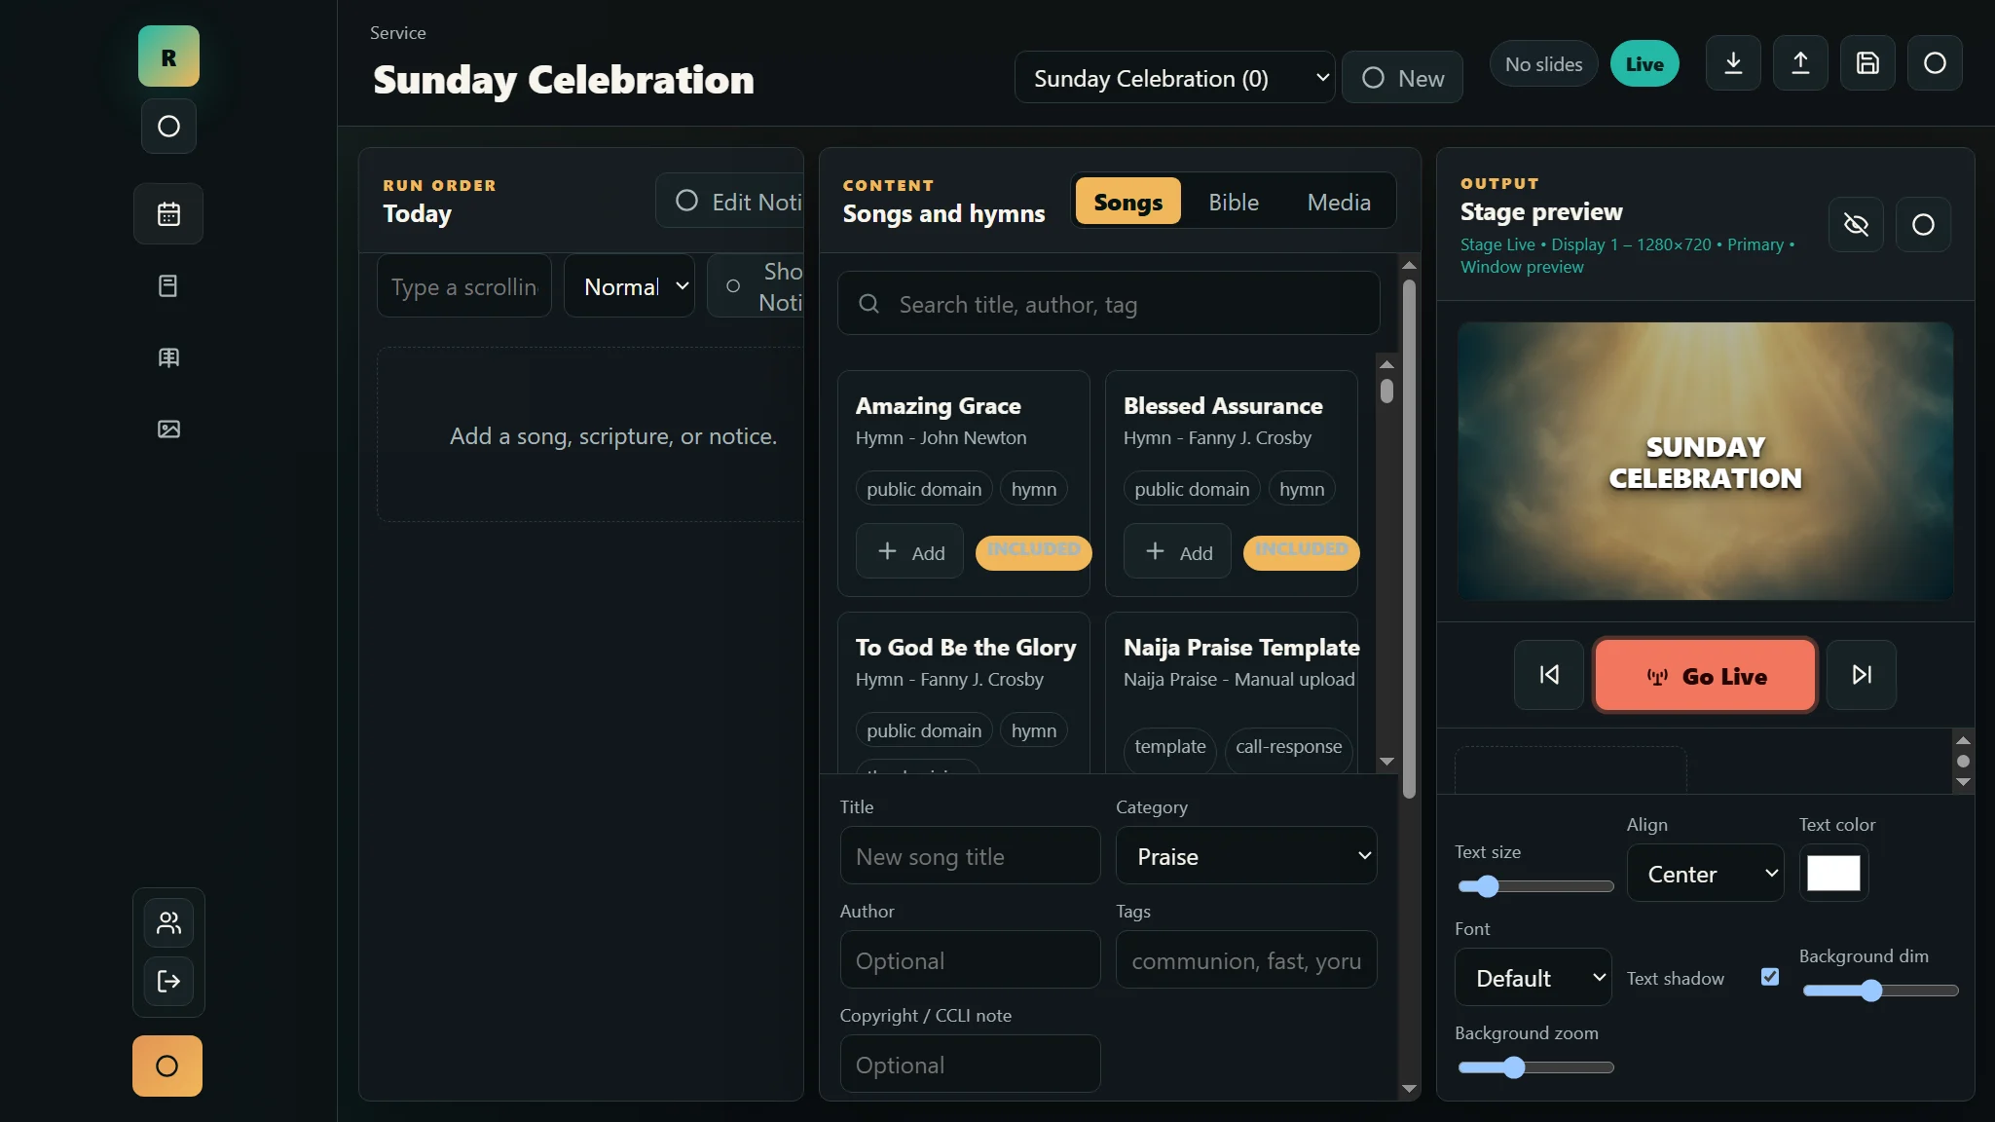Click the sign-out sidebar icon
1995x1122 pixels.
pos(168,981)
